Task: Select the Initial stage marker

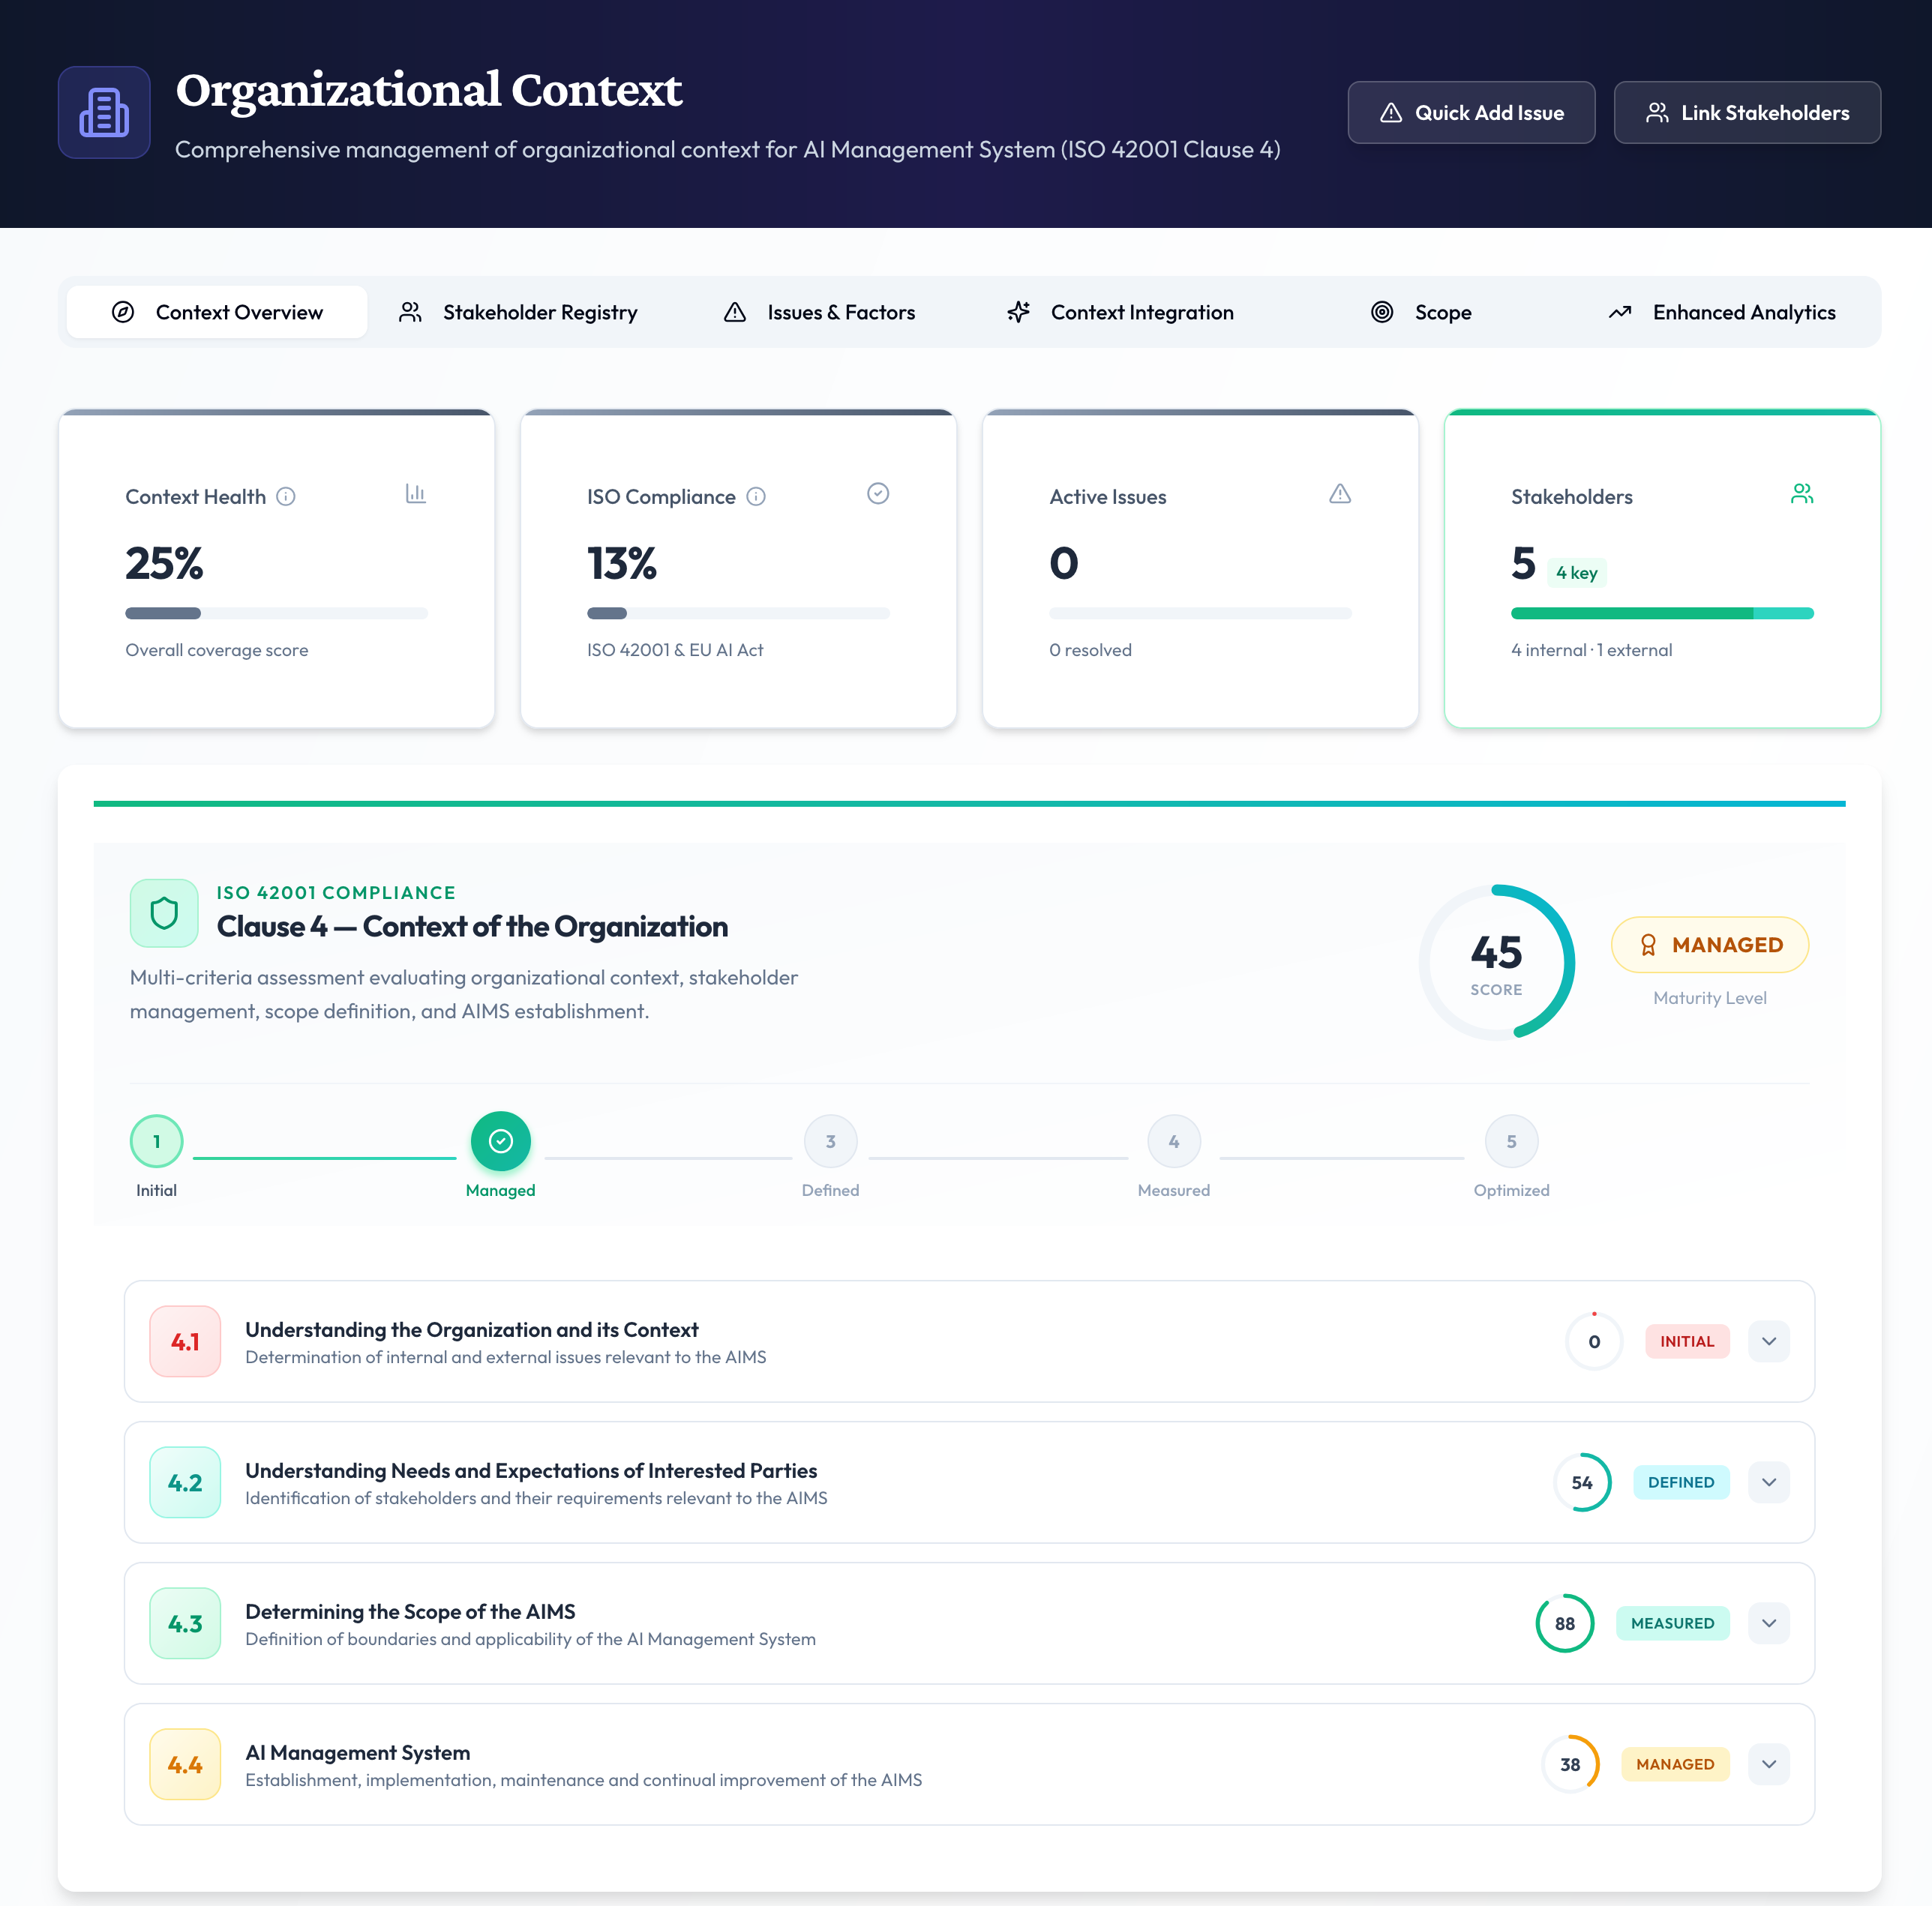Action: (x=156, y=1141)
